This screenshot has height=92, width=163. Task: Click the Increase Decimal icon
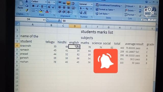pos(81,13)
